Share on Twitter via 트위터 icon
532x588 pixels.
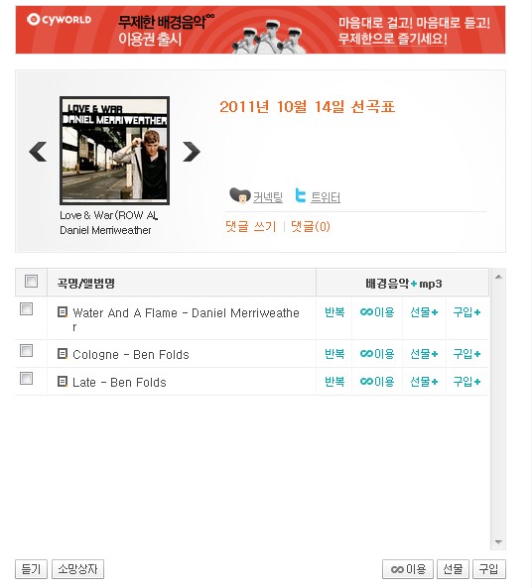[301, 195]
